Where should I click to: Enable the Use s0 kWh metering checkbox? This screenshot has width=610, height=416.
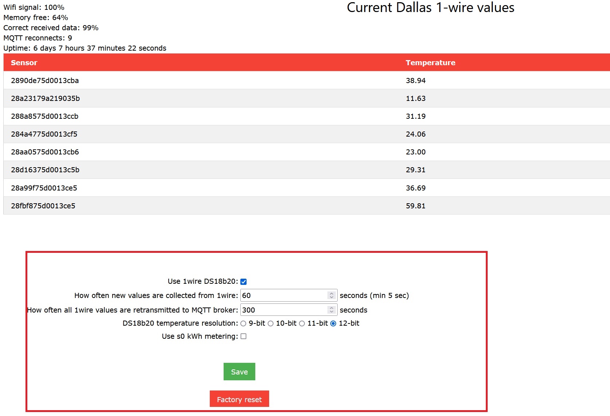point(244,336)
